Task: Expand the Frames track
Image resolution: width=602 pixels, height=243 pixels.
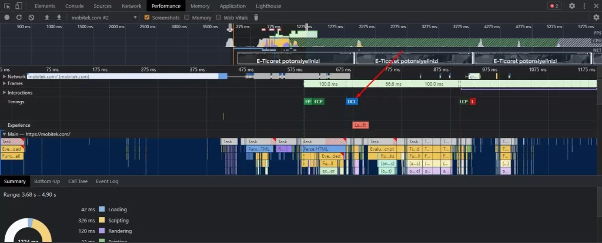Action: pos(5,83)
